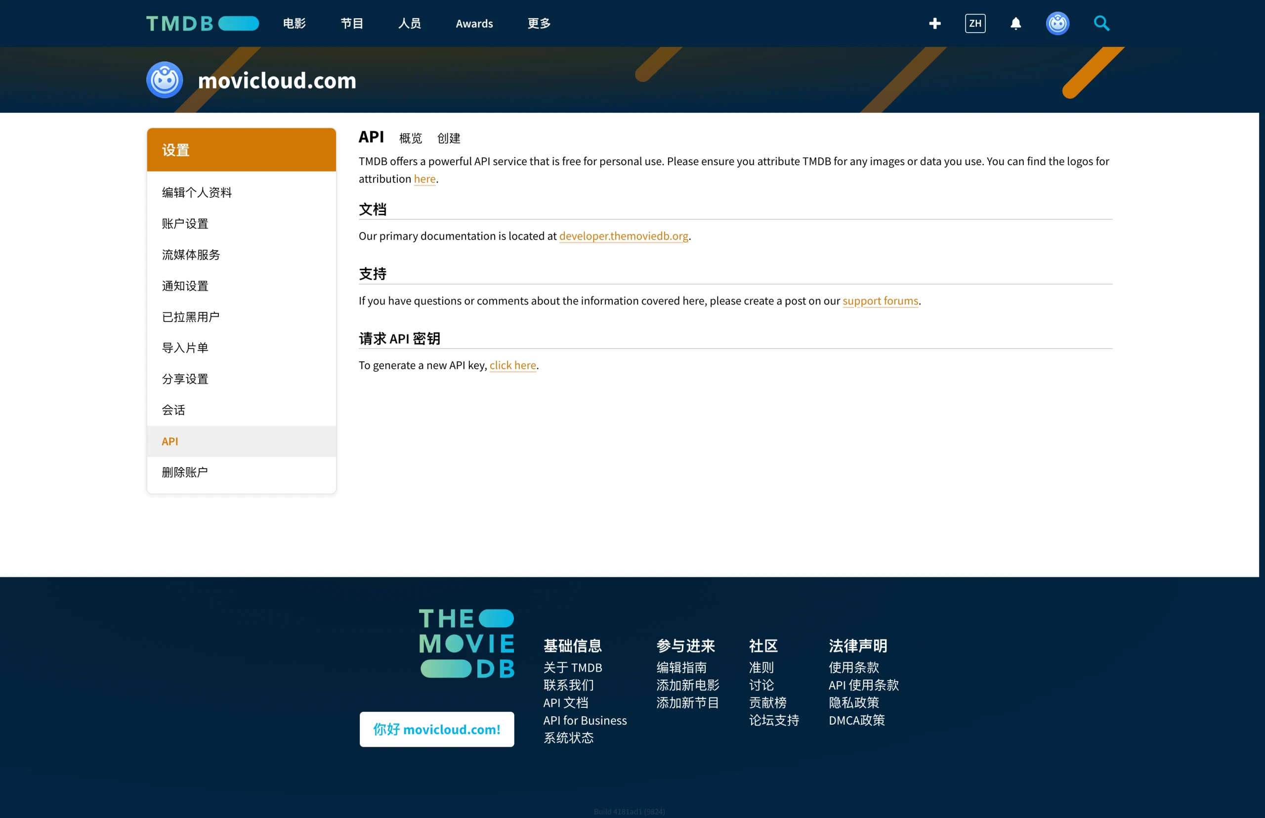The height and width of the screenshot is (818, 1265).
Task: Select API in settings sidebar
Action: pyautogui.click(x=242, y=441)
